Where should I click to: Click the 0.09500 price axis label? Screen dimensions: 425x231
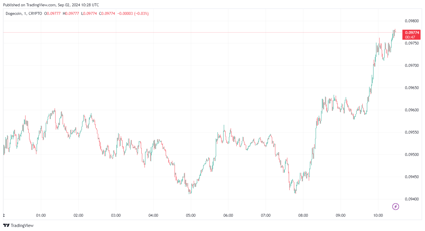pyautogui.click(x=412, y=154)
